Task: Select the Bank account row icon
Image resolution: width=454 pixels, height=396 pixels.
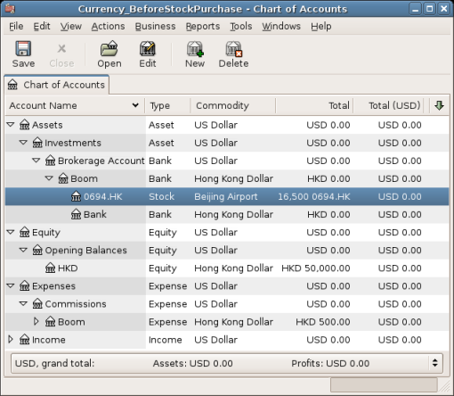Action: [76, 214]
